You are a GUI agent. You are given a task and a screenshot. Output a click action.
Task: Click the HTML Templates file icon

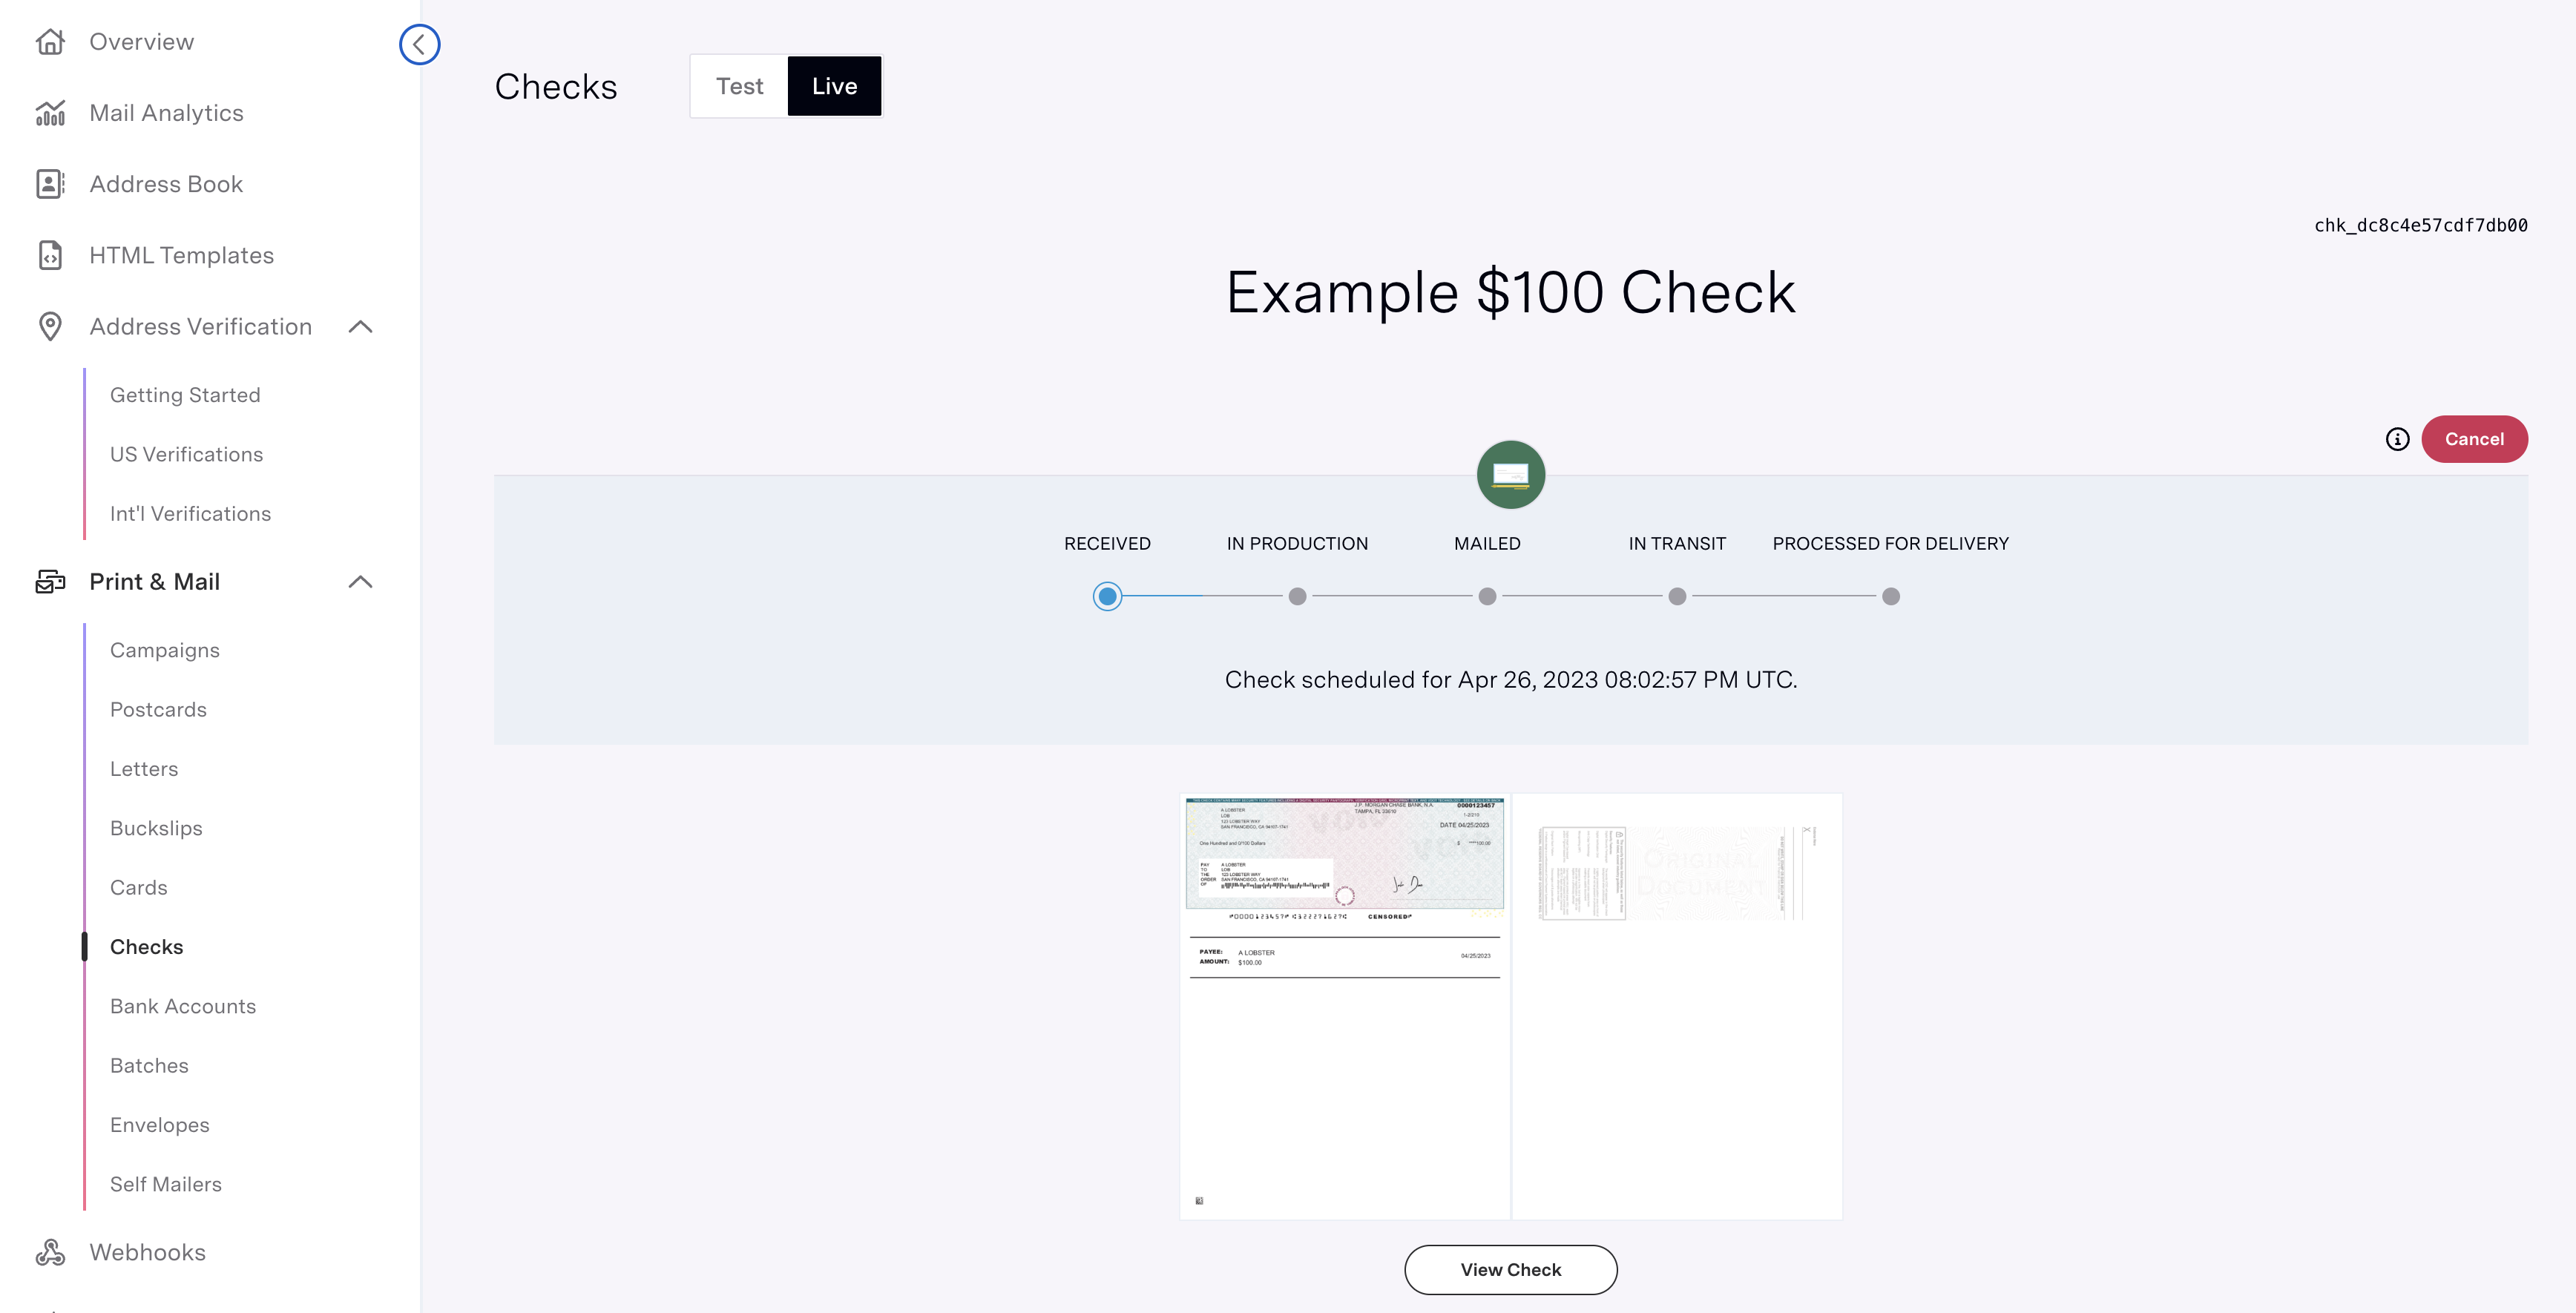tap(50, 255)
